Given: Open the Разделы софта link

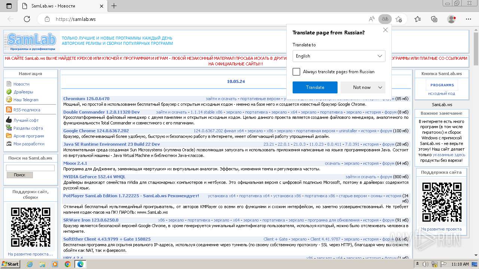Looking at the screenshot, I should coord(28,128).
